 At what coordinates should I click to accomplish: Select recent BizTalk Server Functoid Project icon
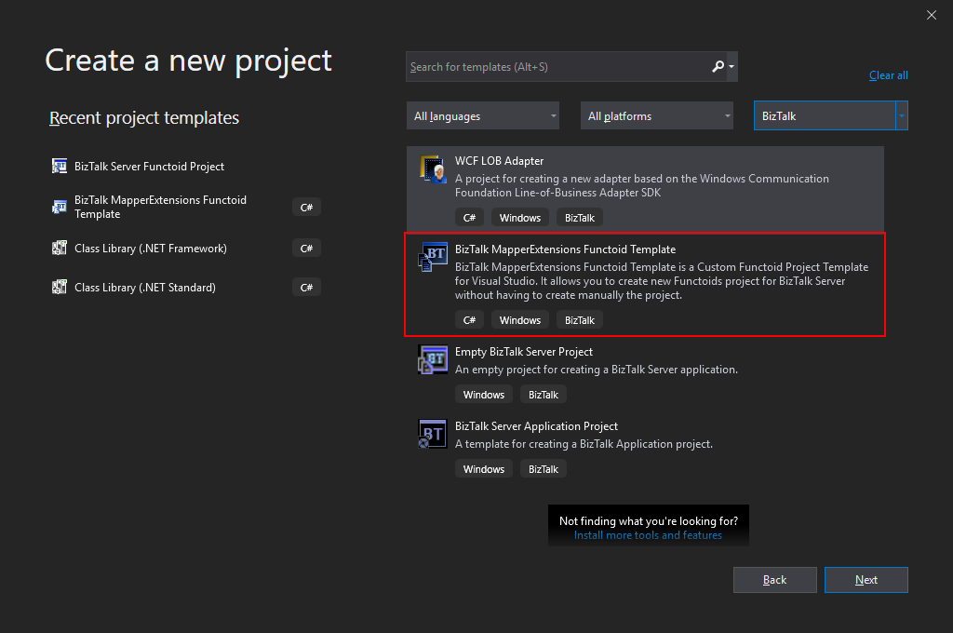60,167
